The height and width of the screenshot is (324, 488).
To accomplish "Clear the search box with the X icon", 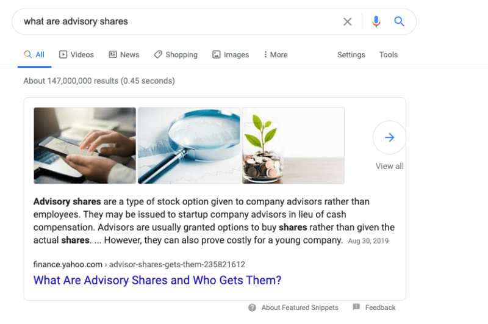I will pos(347,22).
